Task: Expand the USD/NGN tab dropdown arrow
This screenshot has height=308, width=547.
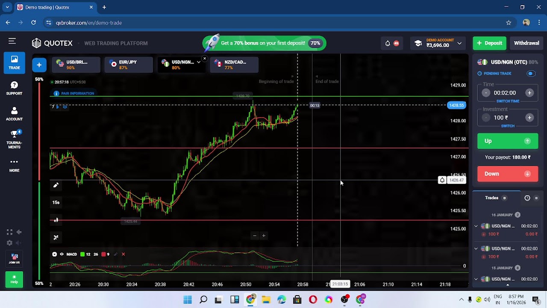Action: (198, 62)
